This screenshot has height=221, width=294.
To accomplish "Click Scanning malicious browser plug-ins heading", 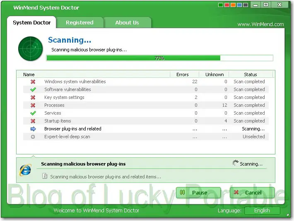I will 83,164.
